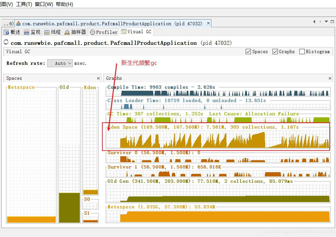Select the PafcmallProductApplication (pid 47032) document tab
336x237 pixels.
(113, 23)
